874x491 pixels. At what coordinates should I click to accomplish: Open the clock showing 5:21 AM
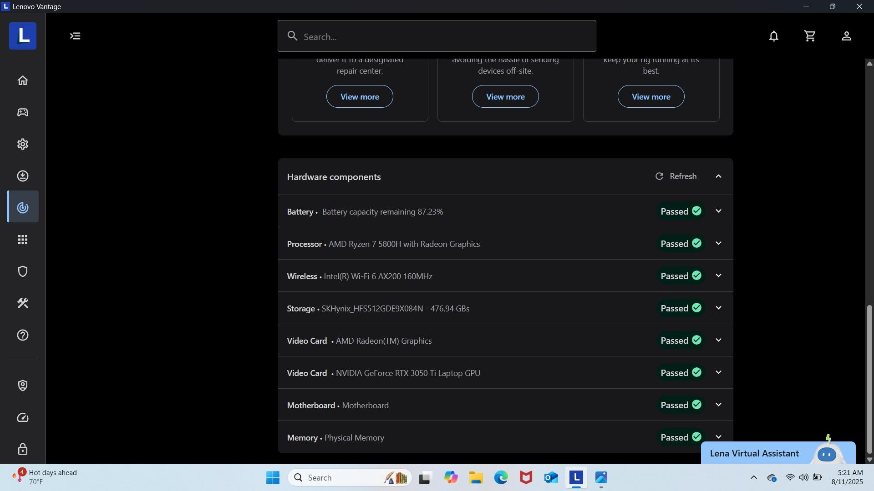click(847, 477)
